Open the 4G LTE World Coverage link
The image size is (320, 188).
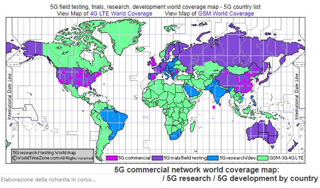click(x=121, y=14)
